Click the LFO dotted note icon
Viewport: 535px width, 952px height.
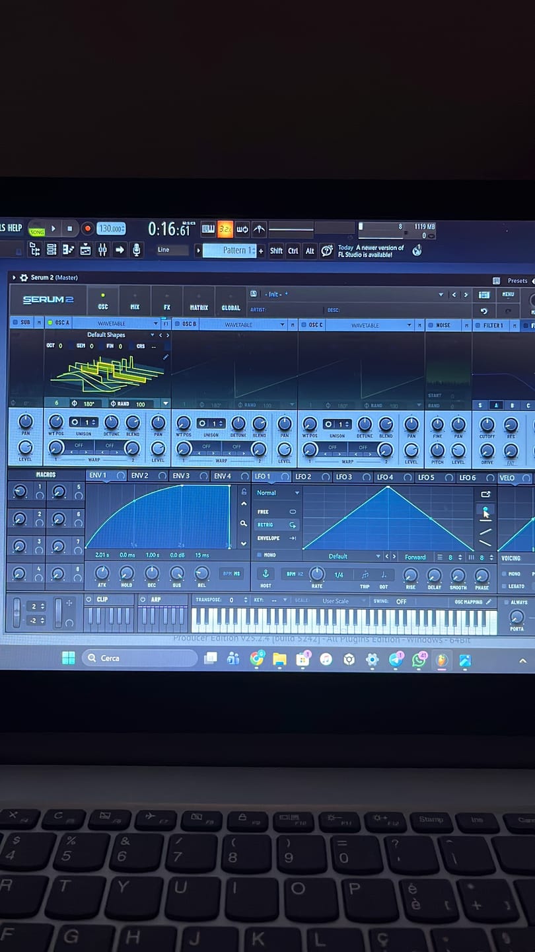[x=384, y=575]
